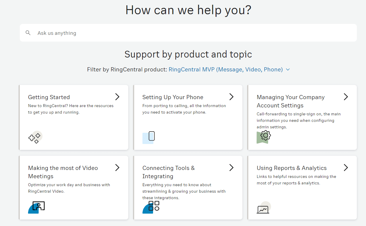Expand the Getting Started card chevron

pos(117,96)
